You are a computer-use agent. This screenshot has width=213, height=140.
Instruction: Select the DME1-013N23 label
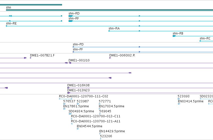(78, 90)
